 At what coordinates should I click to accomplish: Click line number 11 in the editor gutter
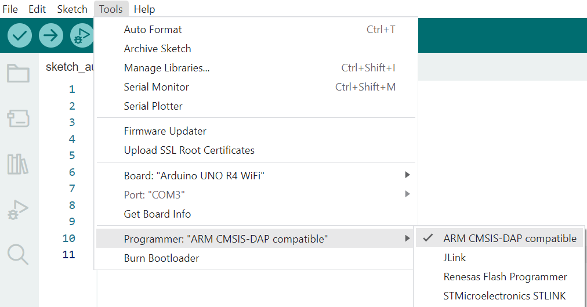tap(69, 255)
